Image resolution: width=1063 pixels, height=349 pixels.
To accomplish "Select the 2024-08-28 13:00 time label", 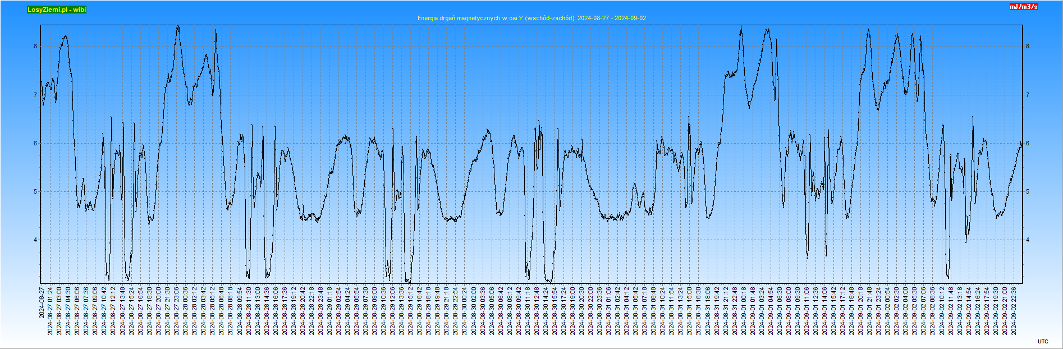I will [258, 311].
